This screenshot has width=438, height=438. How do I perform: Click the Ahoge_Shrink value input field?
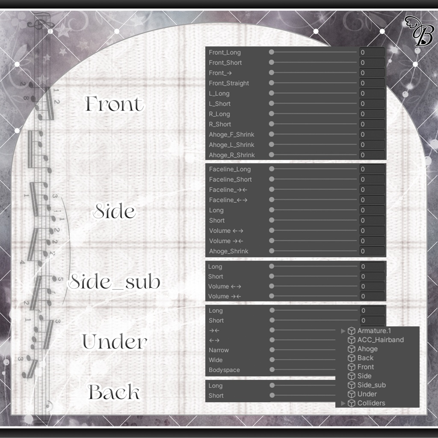pos(372,251)
